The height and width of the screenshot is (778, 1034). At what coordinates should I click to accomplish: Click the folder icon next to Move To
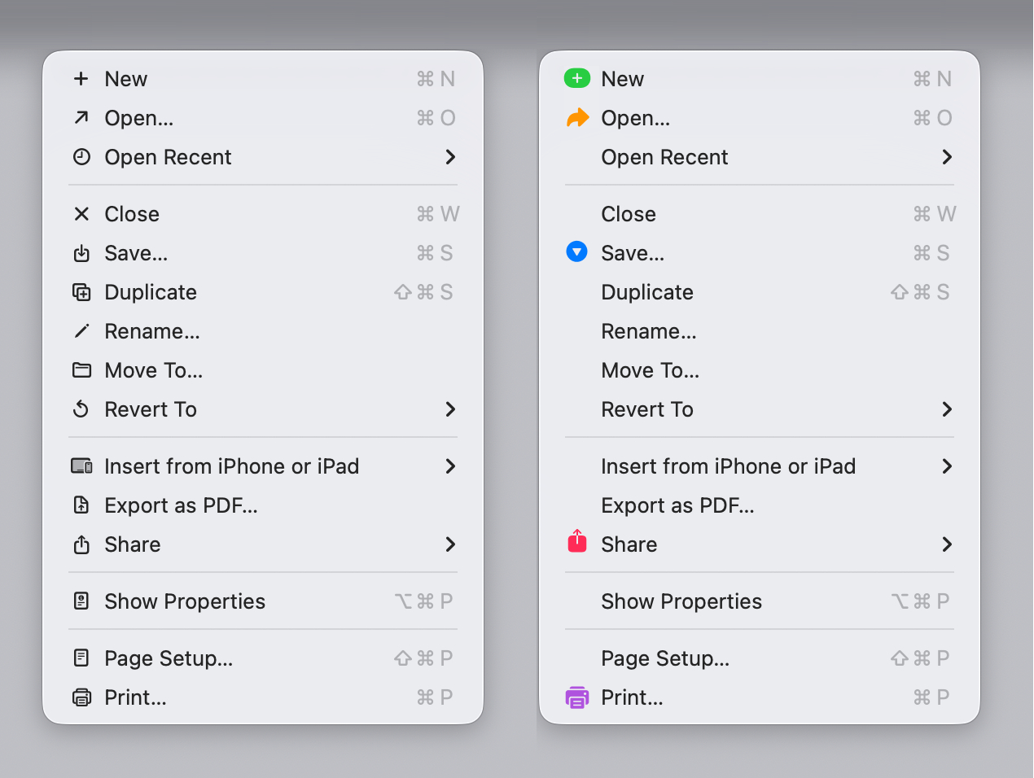pos(81,369)
